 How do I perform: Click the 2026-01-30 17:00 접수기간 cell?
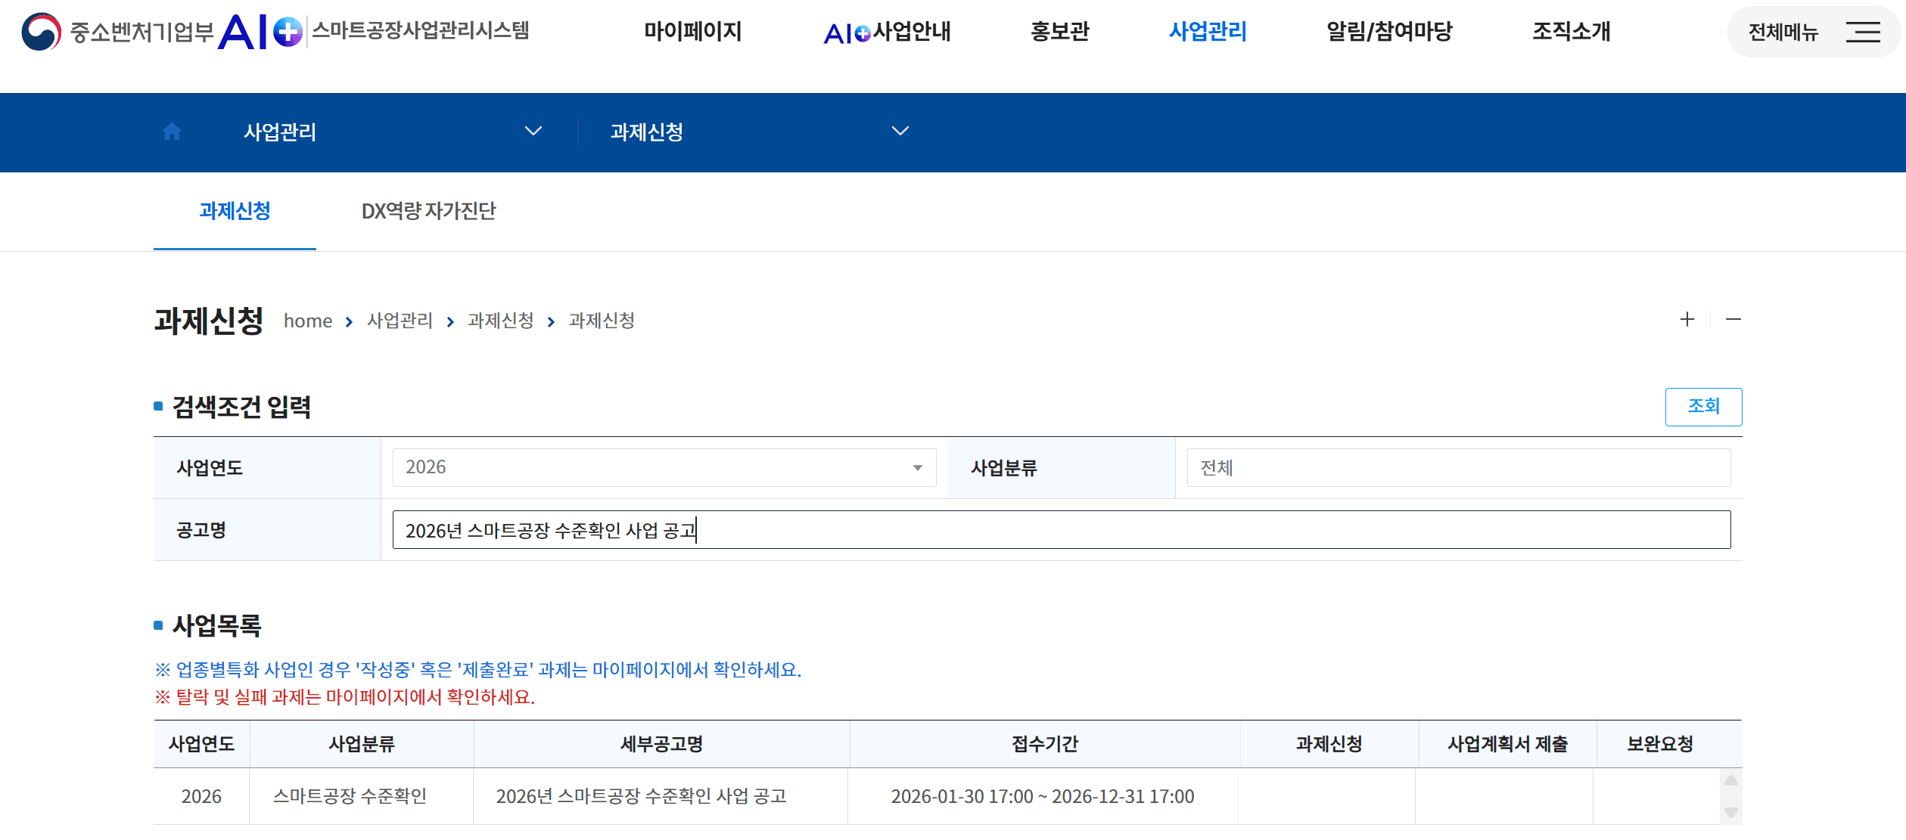1042,796
